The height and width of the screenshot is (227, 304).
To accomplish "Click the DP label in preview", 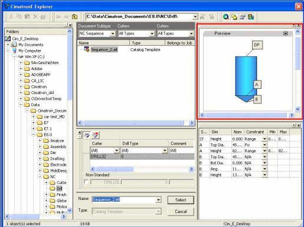I will click(x=257, y=45).
